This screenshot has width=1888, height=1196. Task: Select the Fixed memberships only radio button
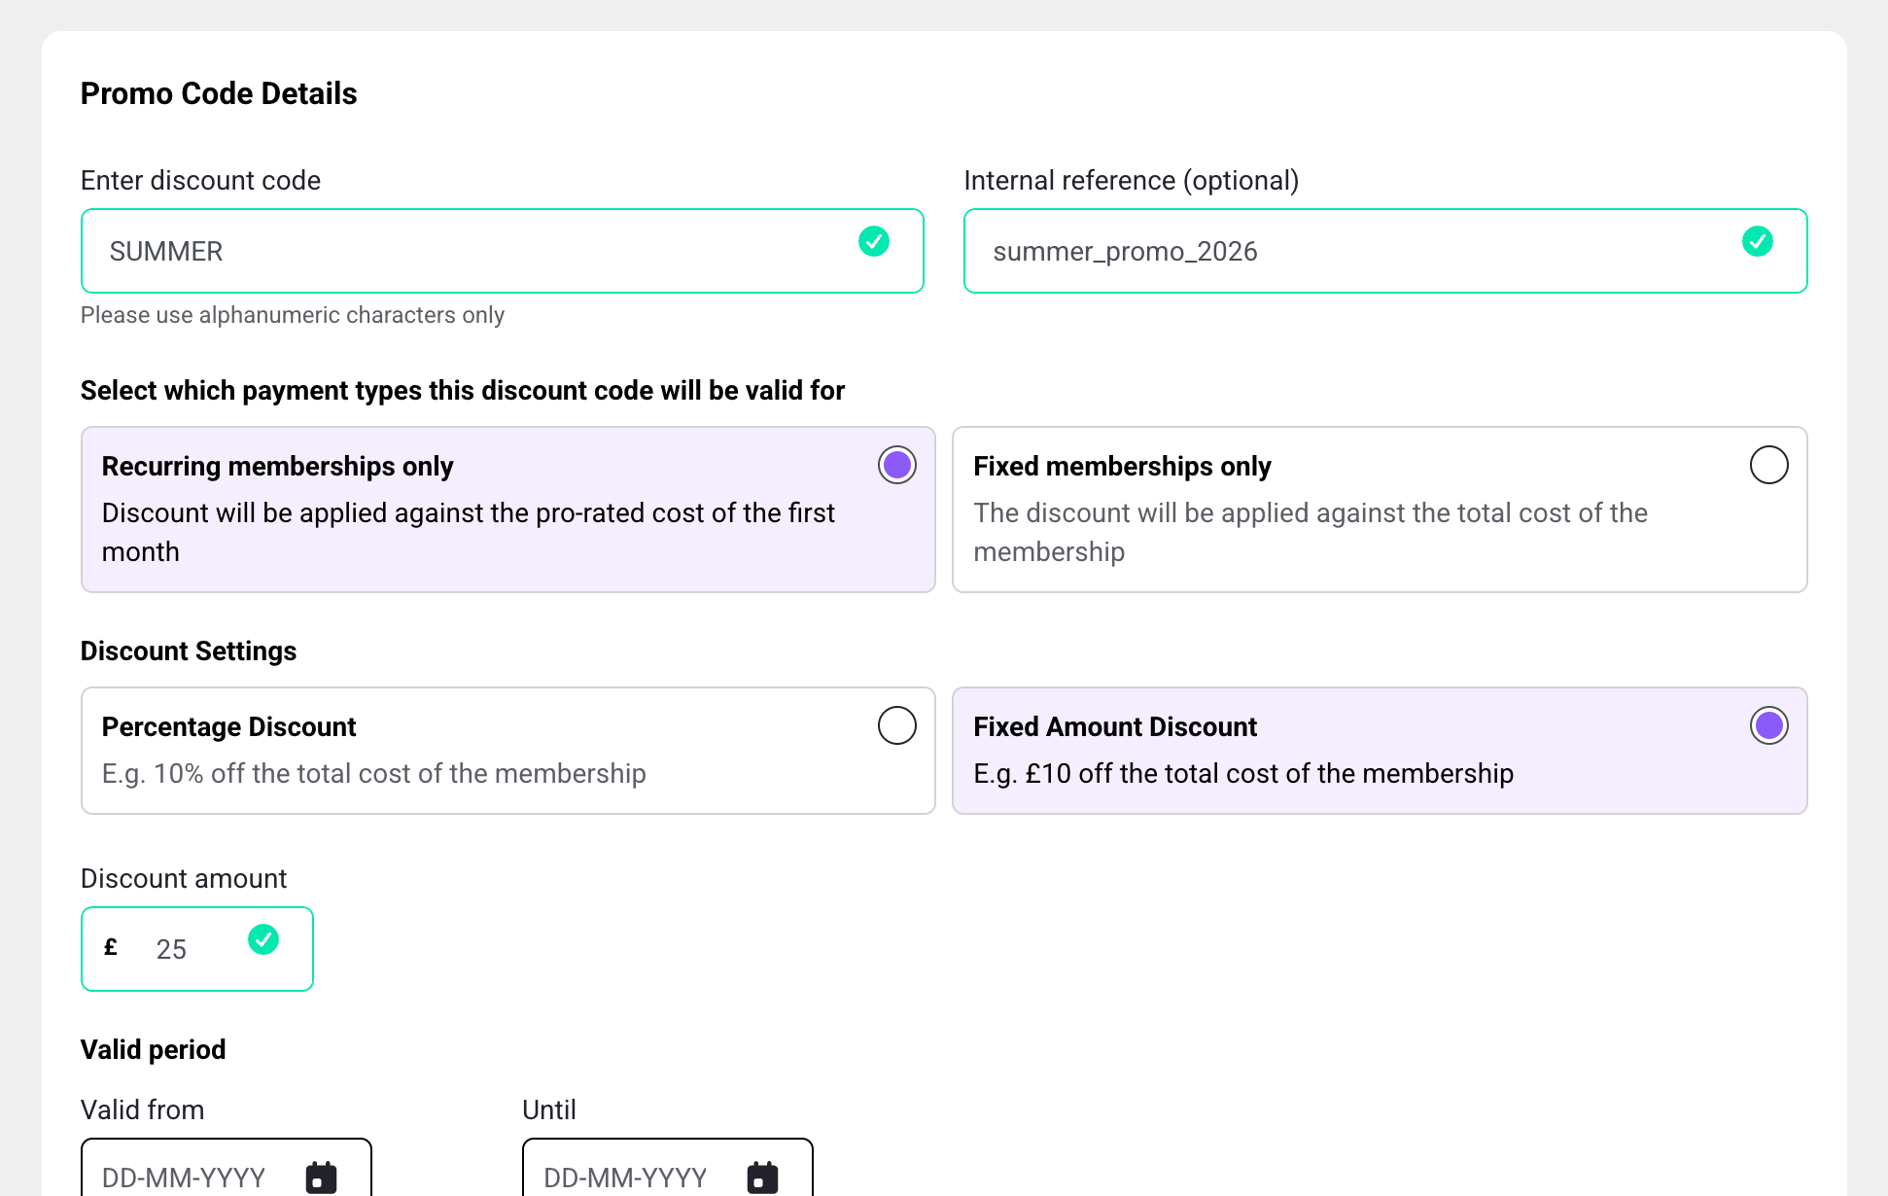click(1768, 465)
